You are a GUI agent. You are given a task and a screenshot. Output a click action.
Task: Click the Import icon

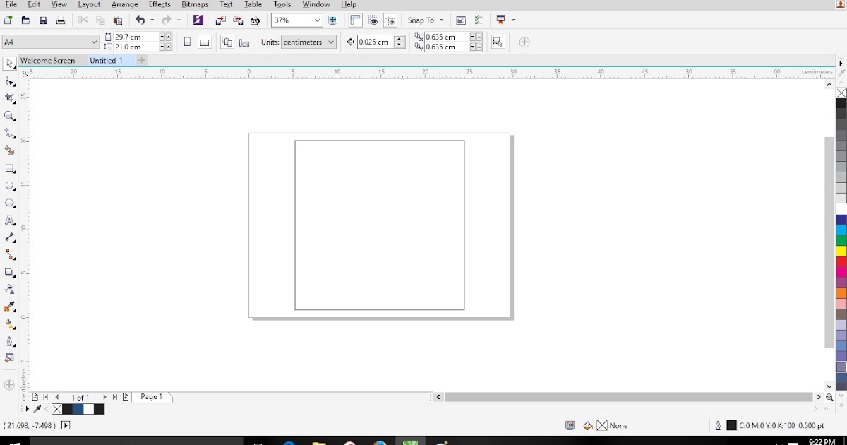221,20
